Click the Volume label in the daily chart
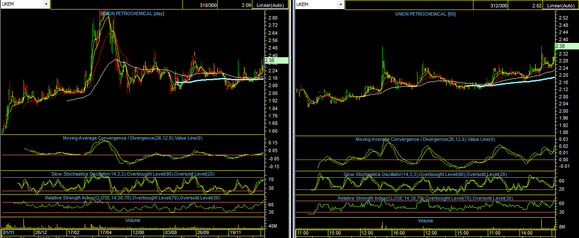 pos(132,220)
